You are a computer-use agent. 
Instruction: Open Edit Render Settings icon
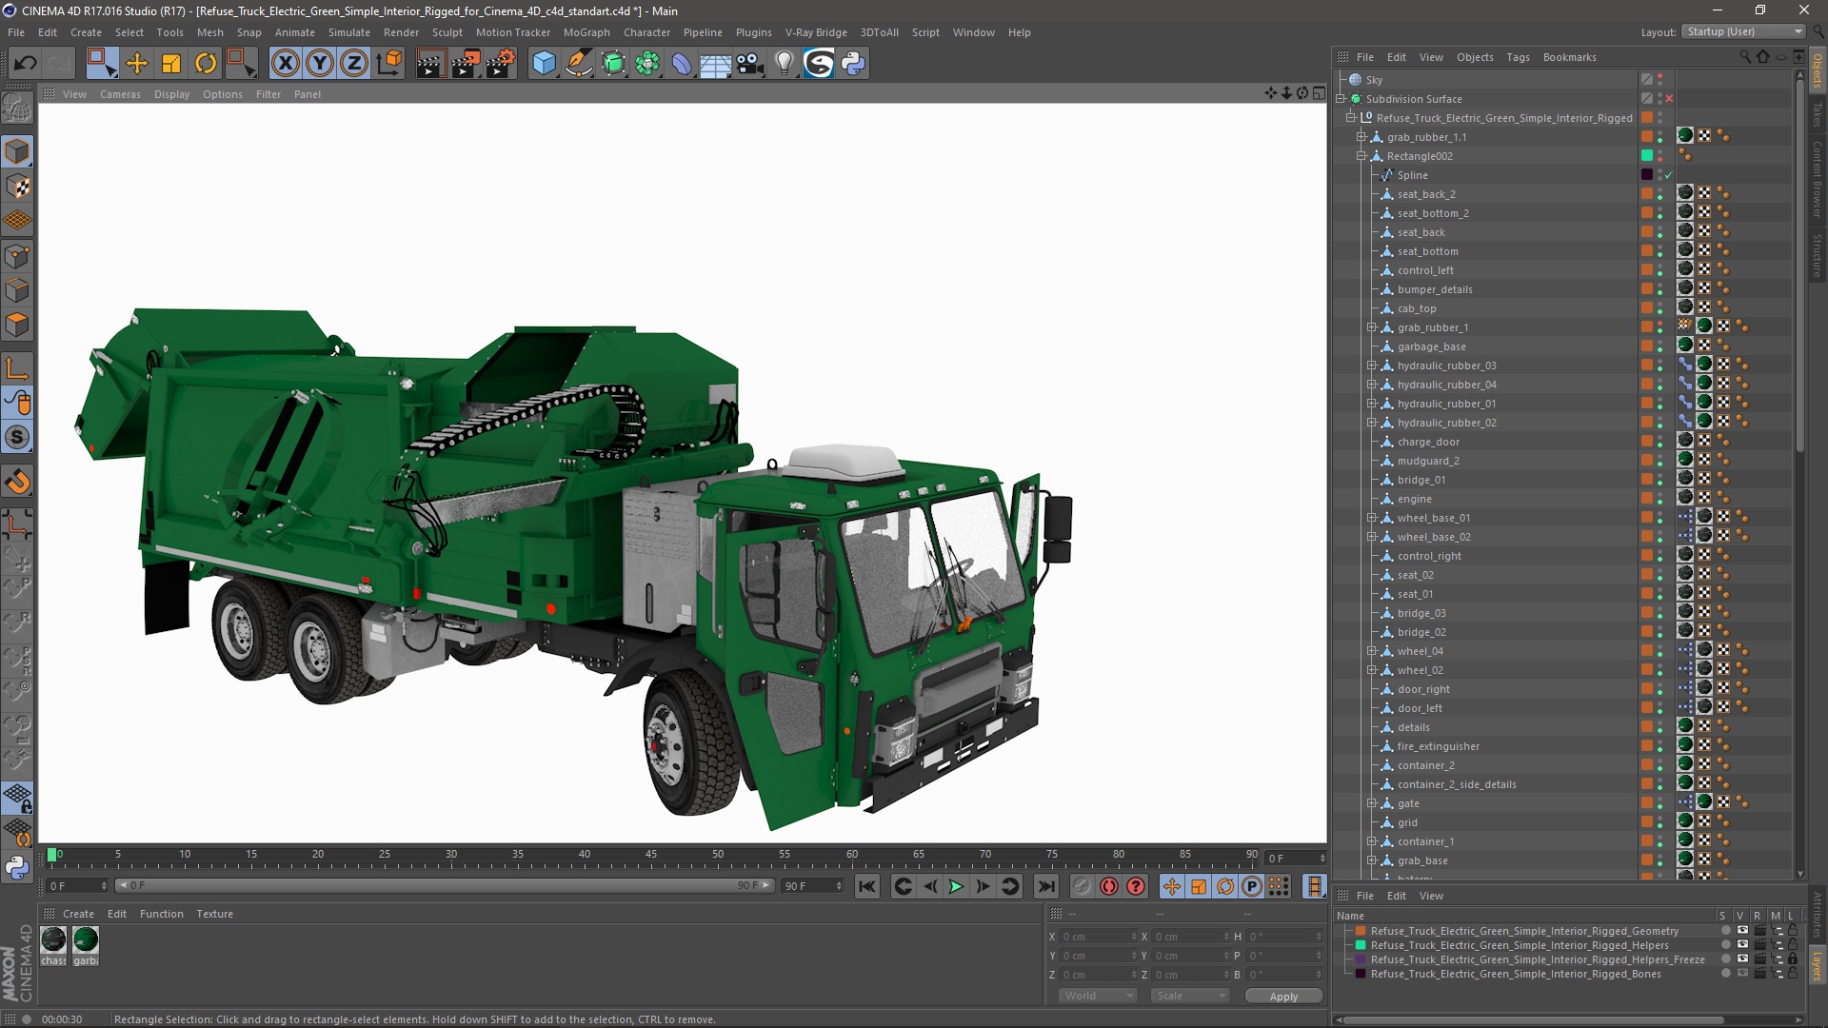coord(501,64)
